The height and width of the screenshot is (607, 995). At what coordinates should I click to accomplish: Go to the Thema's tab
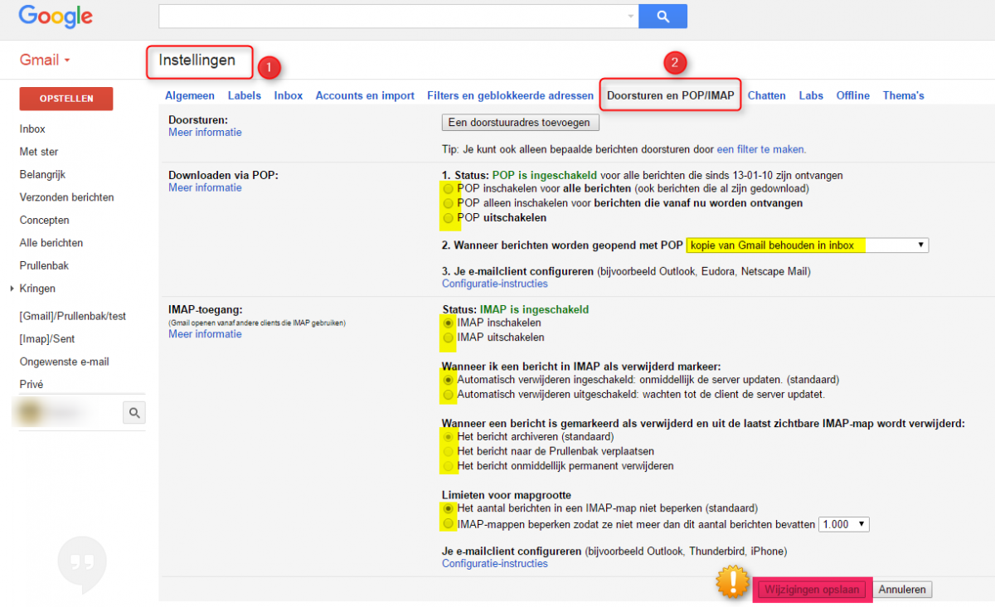(x=904, y=95)
